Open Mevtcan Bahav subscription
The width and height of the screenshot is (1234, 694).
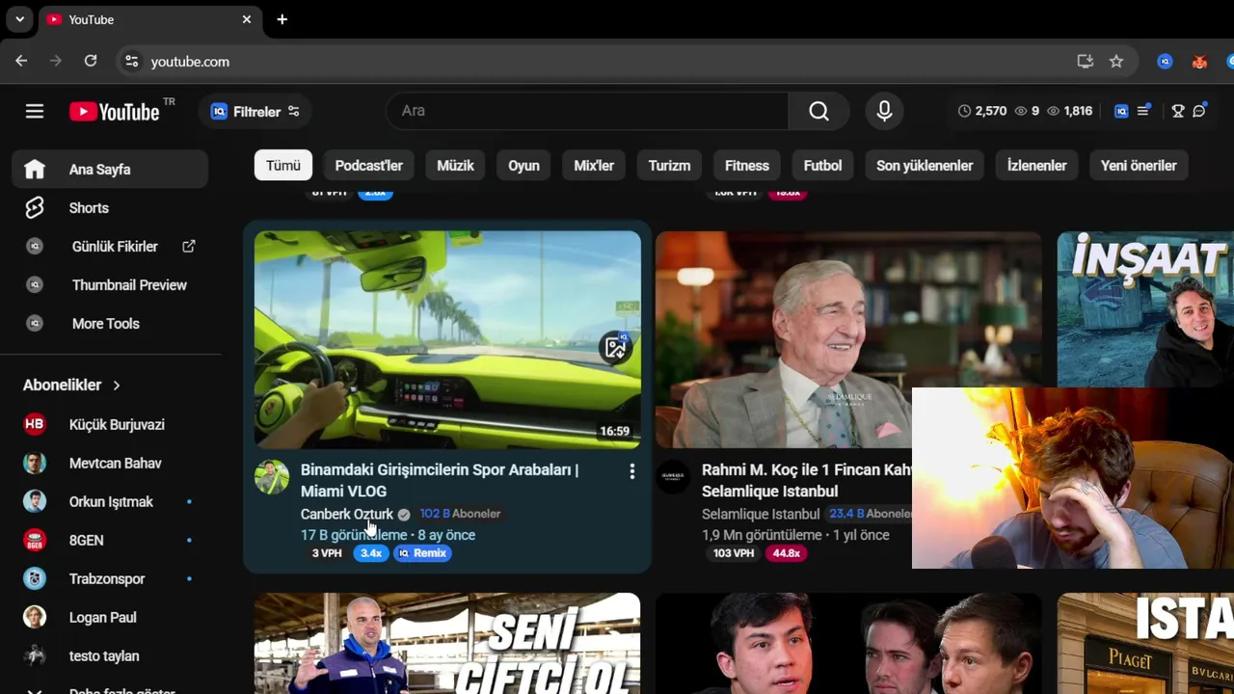110,464
